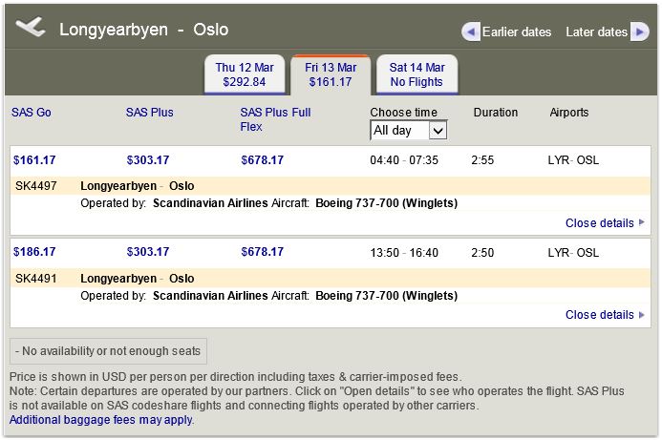Choose the $678.17 Full Flex fare for SK4497
Image resolution: width=662 pixels, height=440 pixels.
tap(262, 160)
